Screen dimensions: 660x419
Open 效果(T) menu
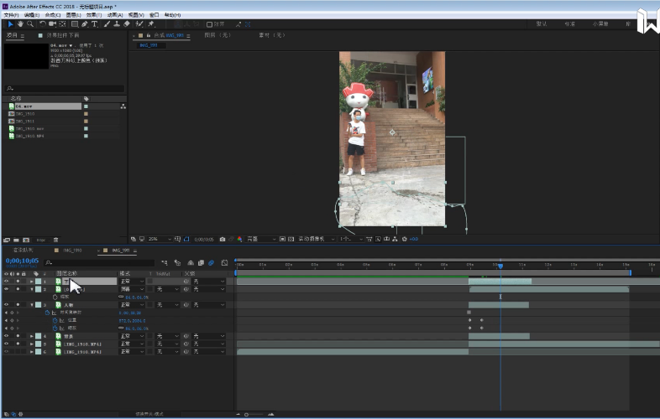pyautogui.click(x=94, y=15)
